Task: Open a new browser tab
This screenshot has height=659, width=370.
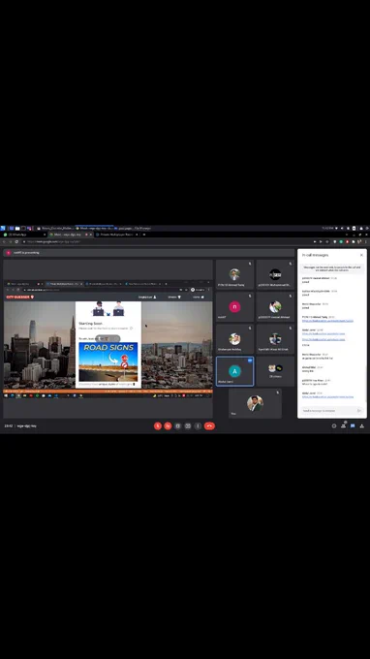Action: 144,235
